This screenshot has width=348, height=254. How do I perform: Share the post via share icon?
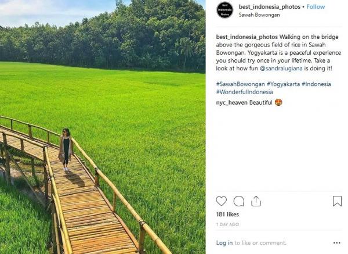(x=256, y=201)
